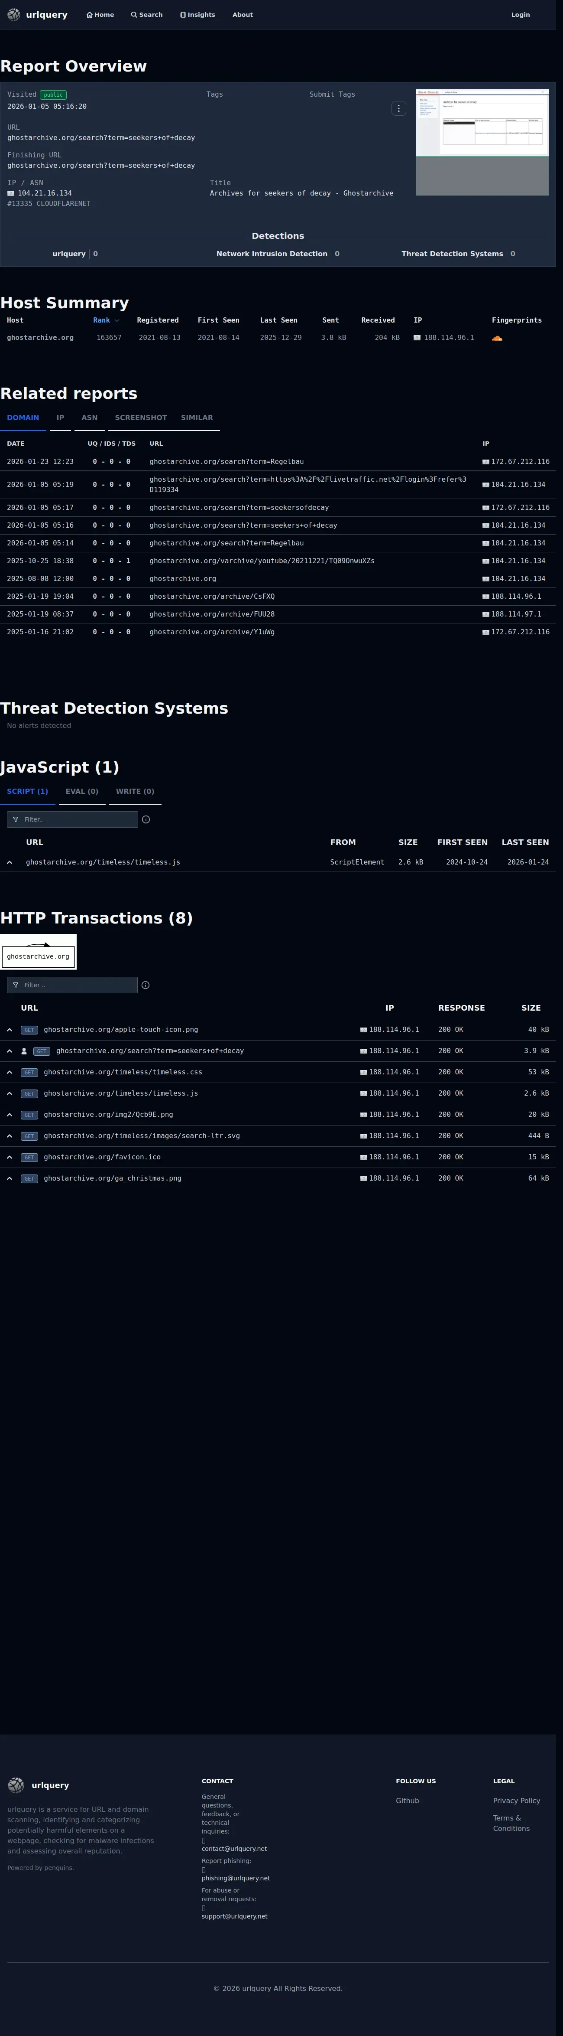Expand the timeless/timeless.js transaction row chevron
Screen dimensions: 563x2036
coord(10,1094)
